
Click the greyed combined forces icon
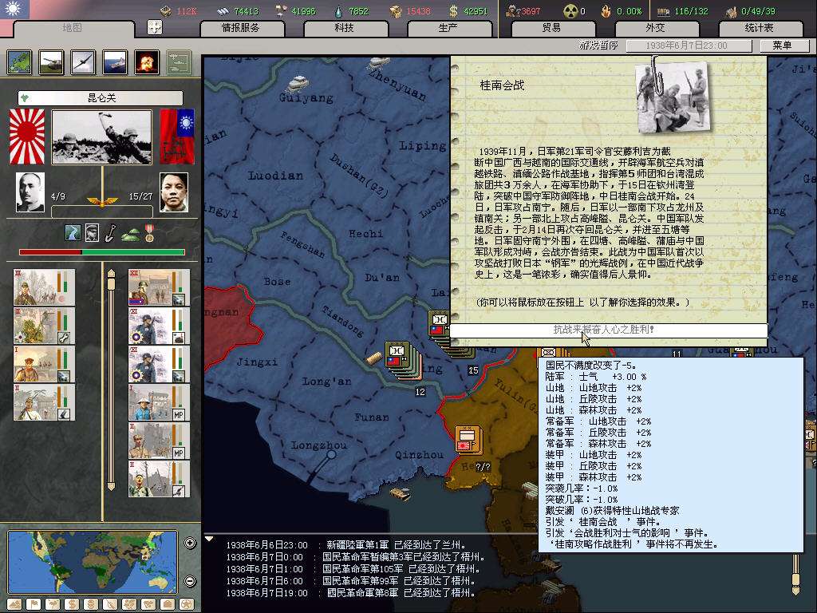click(179, 62)
